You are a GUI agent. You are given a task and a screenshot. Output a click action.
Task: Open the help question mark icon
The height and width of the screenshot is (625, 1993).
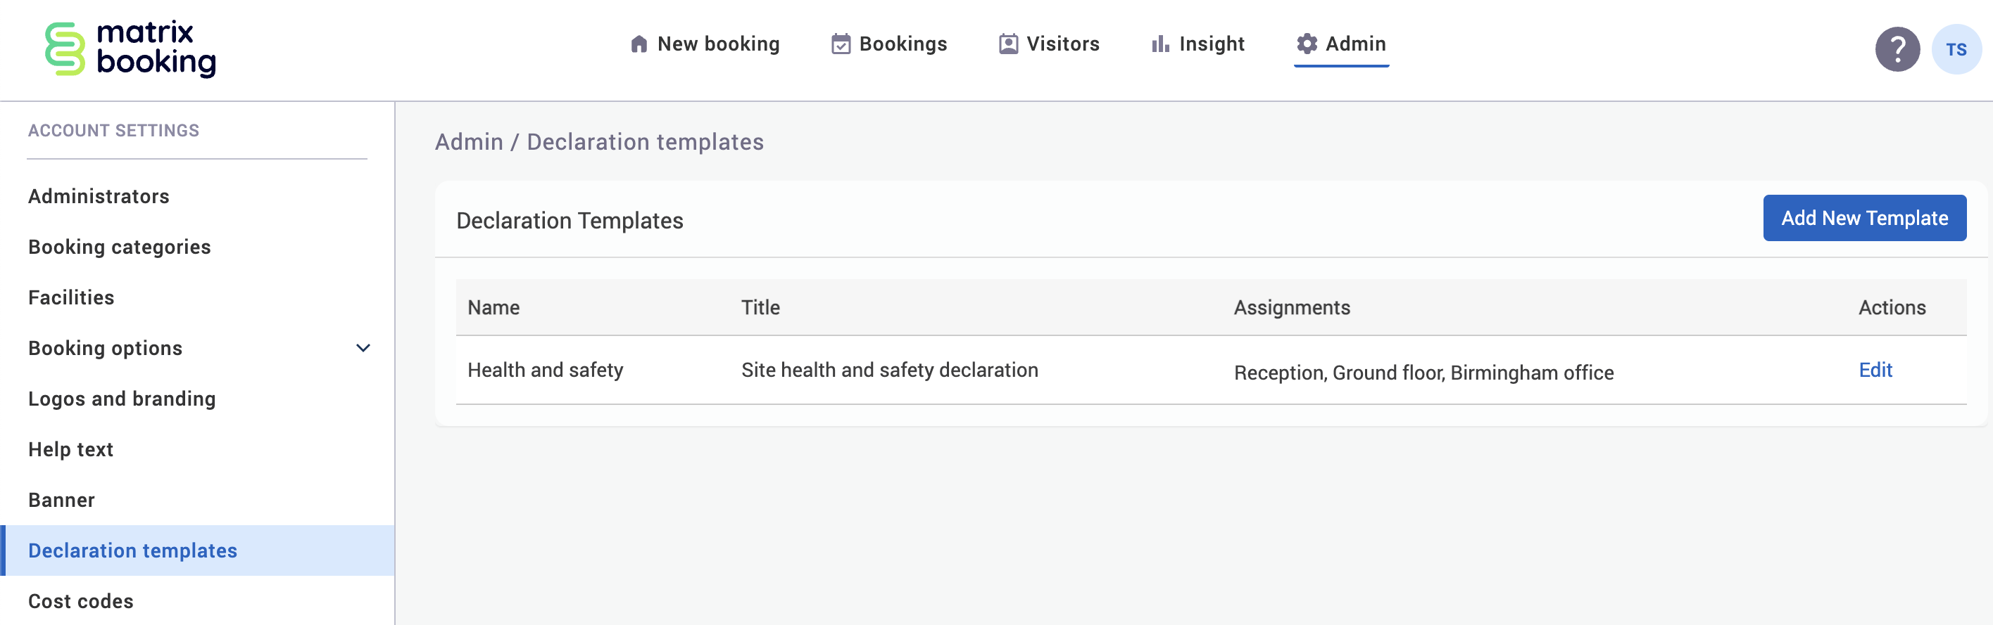tap(1897, 49)
